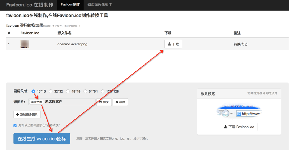Click the converted favicon thumbnail in row 1
Screen dimensions: 289x150
point(24,44)
